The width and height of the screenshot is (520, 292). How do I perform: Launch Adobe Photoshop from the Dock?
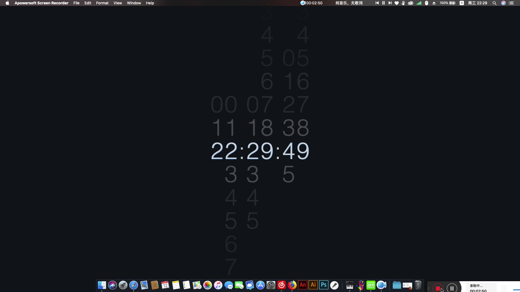click(x=324, y=285)
